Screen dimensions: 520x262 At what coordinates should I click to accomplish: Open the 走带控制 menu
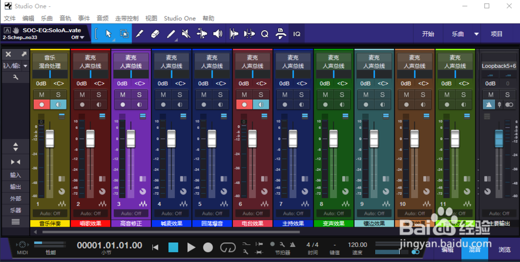pos(127,18)
